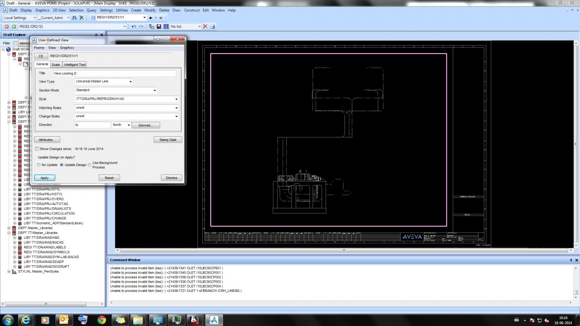
Task: Click the Attributes... button
Action: (47, 140)
